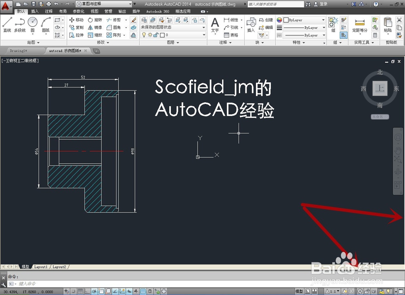Select the Arc (圆弧) tool

46,25
